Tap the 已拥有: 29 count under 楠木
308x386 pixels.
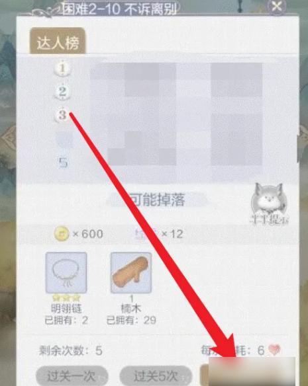[x=131, y=320]
